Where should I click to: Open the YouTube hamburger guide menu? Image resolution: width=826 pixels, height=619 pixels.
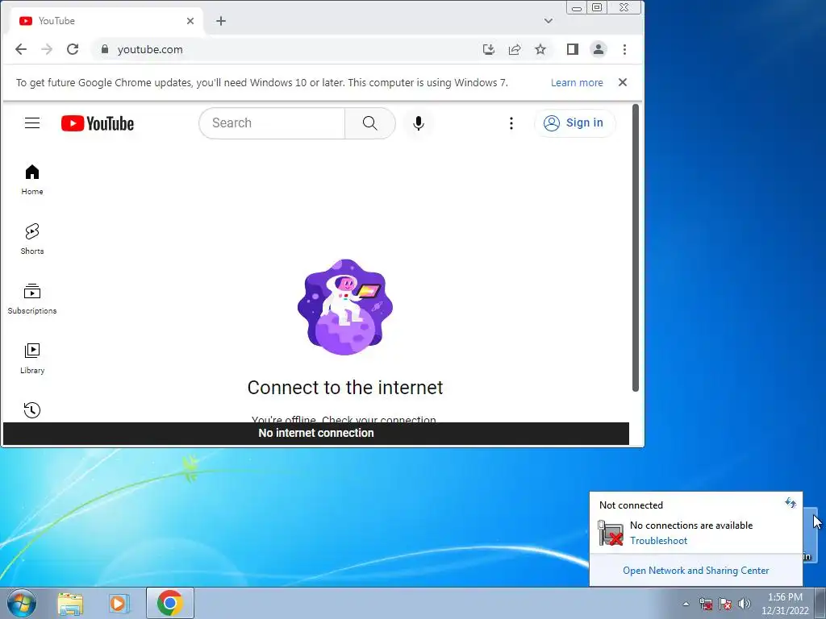[x=32, y=123]
